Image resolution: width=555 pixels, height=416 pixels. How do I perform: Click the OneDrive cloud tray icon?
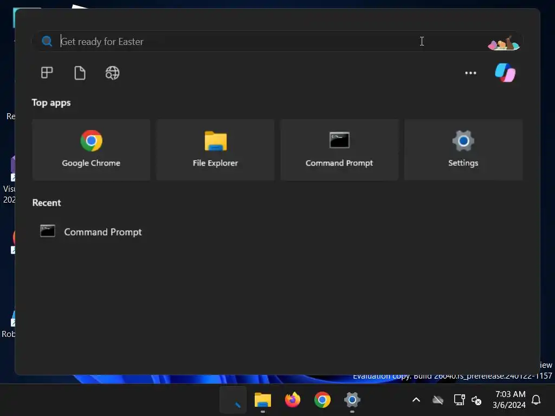coord(438,400)
